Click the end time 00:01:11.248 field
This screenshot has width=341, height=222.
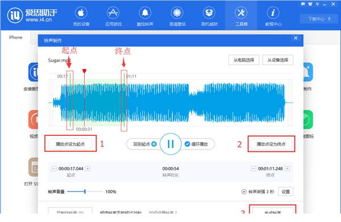[x=271, y=168]
